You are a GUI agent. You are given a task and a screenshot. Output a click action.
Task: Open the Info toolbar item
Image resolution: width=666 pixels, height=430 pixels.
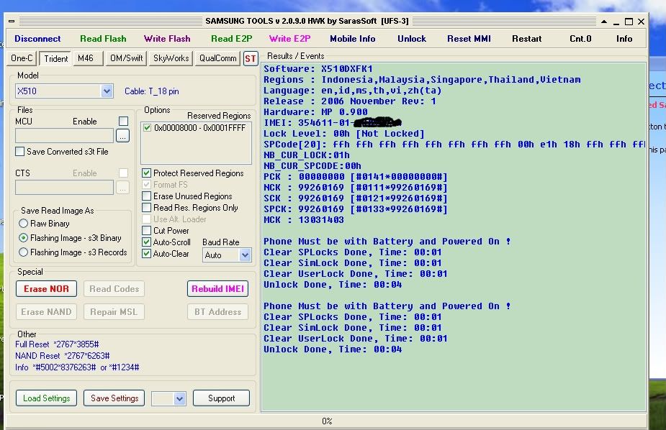click(x=624, y=39)
